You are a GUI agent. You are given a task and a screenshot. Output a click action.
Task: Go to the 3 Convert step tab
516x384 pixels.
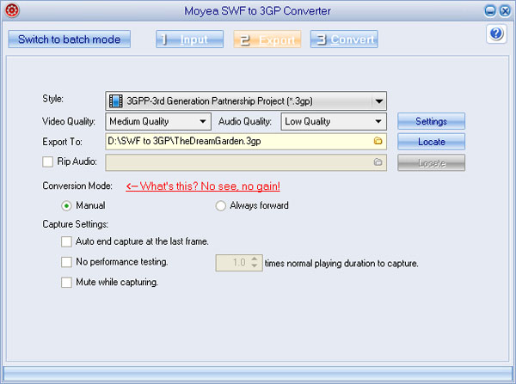pos(344,40)
